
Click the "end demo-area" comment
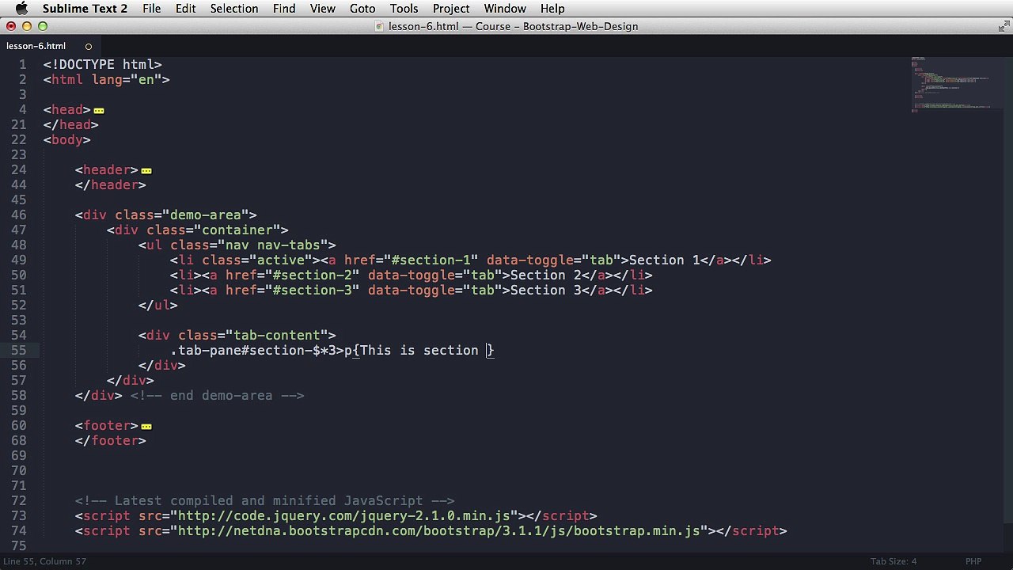click(218, 396)
